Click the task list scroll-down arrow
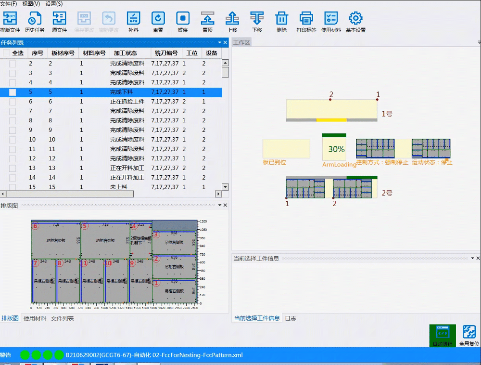This screenshot has width=481, height=365. pyautogui.click(x=225, y=187)
